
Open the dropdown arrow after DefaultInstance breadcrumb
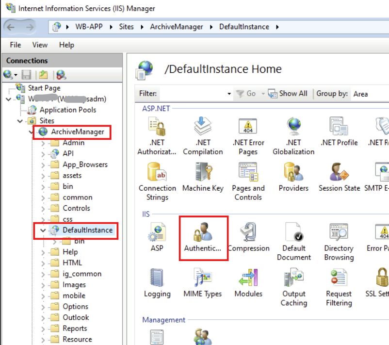tap(277, 27)
